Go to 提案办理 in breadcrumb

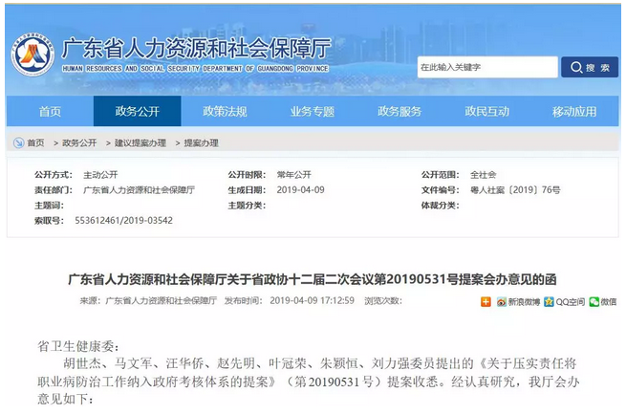pos(202,142)
